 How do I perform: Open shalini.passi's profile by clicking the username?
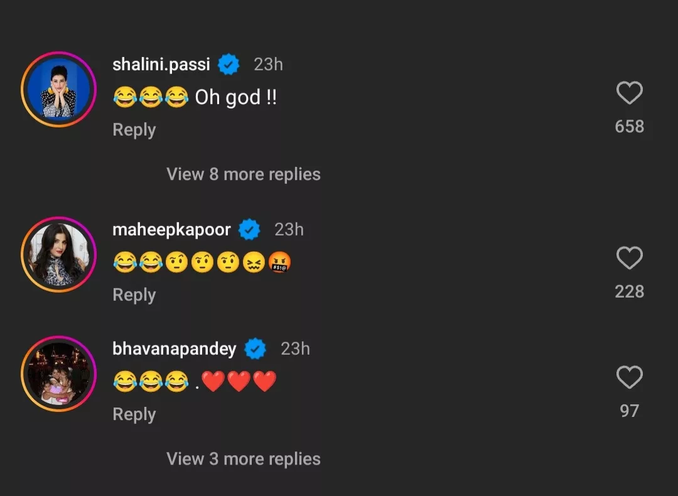pos(160,64)
